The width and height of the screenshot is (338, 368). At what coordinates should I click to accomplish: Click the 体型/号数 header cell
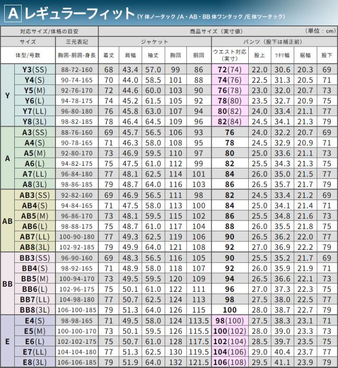(x=28, y=55)
